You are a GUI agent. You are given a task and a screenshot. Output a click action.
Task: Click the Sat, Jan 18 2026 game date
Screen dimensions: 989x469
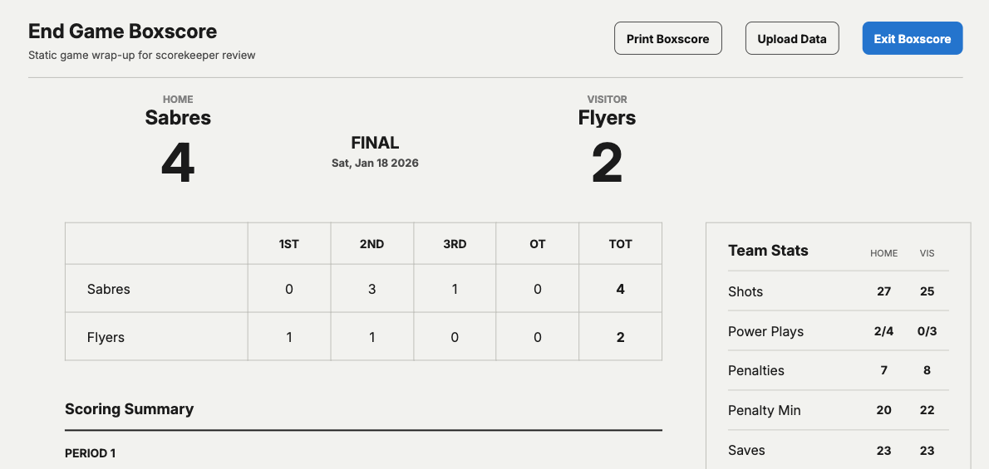pyautogui.click(x=376, y=163)
